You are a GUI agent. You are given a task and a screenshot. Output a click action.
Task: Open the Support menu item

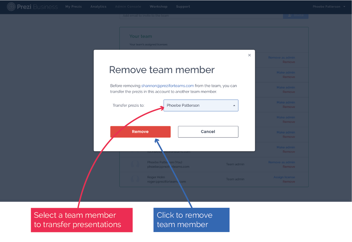(x=183, y=7)
